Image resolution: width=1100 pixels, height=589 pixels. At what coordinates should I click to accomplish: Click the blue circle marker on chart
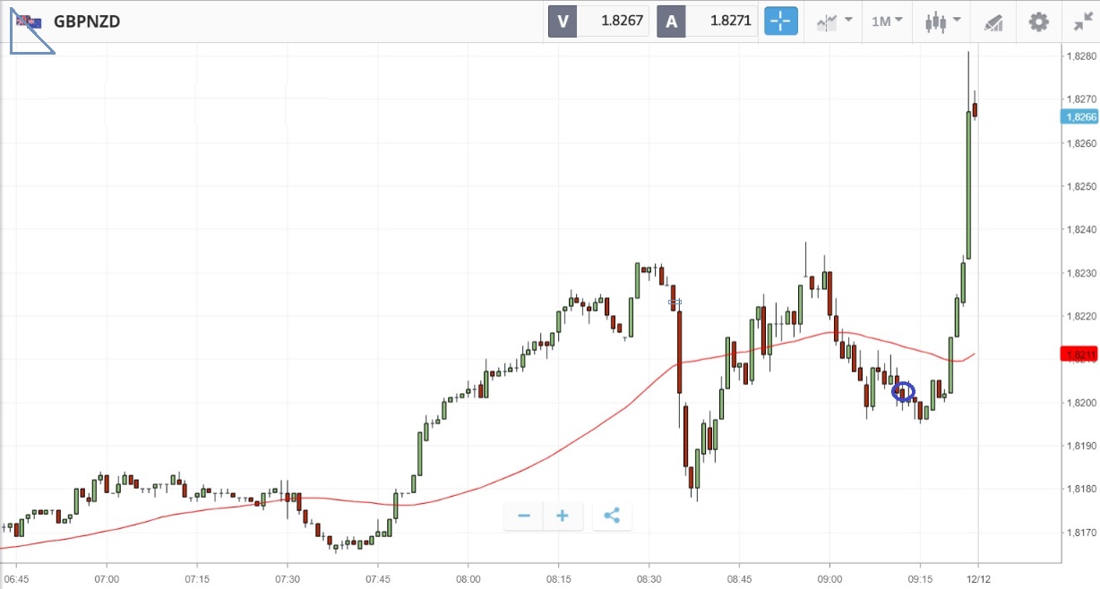coord(904,391)
